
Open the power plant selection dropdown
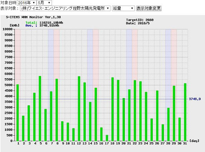click(x=65, y=8)
